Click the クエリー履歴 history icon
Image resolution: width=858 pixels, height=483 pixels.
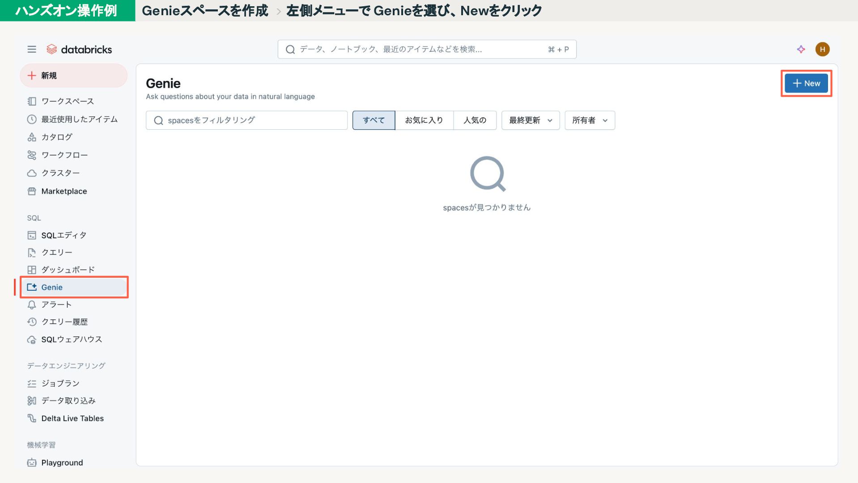pyautogui.click(x=32, y=322)
